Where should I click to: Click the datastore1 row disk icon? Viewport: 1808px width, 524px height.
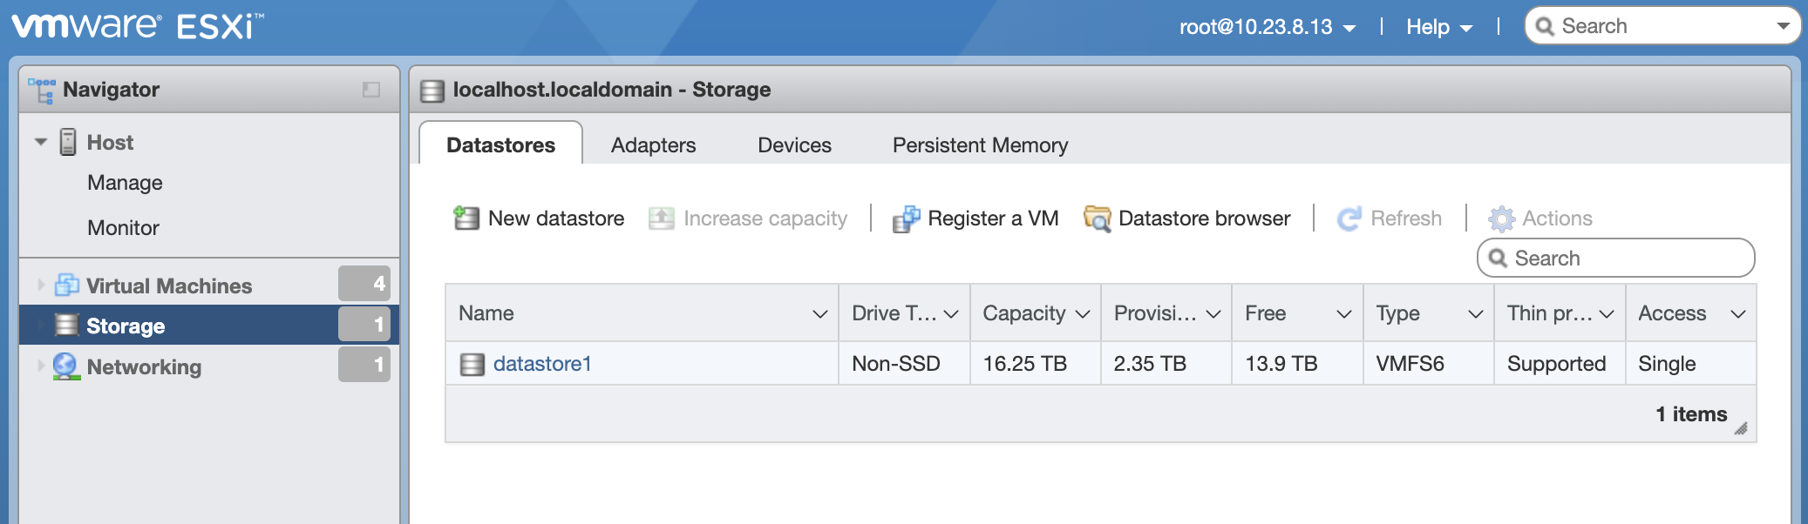pos(472,364)
